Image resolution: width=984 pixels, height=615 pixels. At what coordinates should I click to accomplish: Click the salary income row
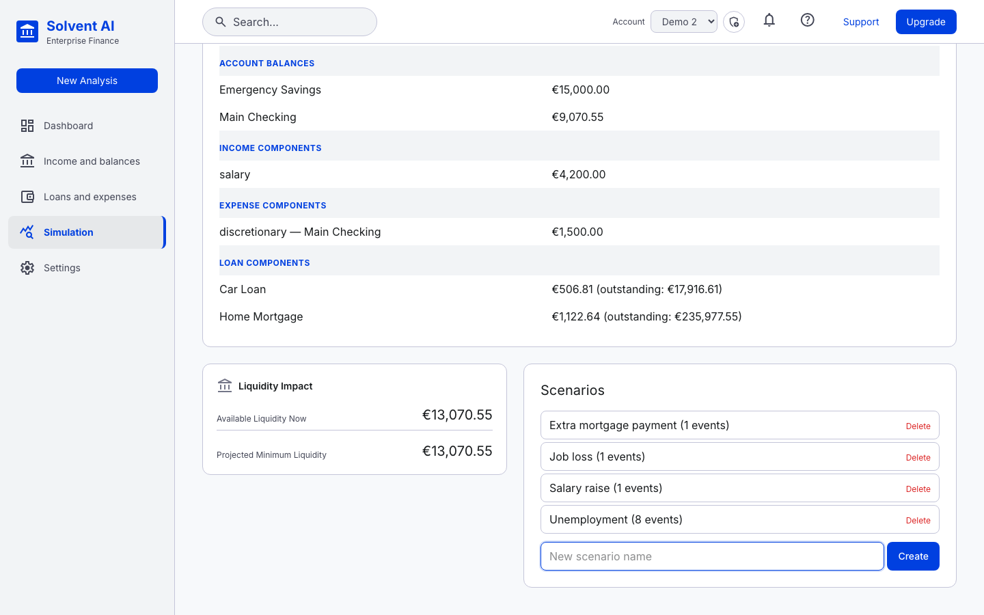pyautogui.click(x=579, y=174)
